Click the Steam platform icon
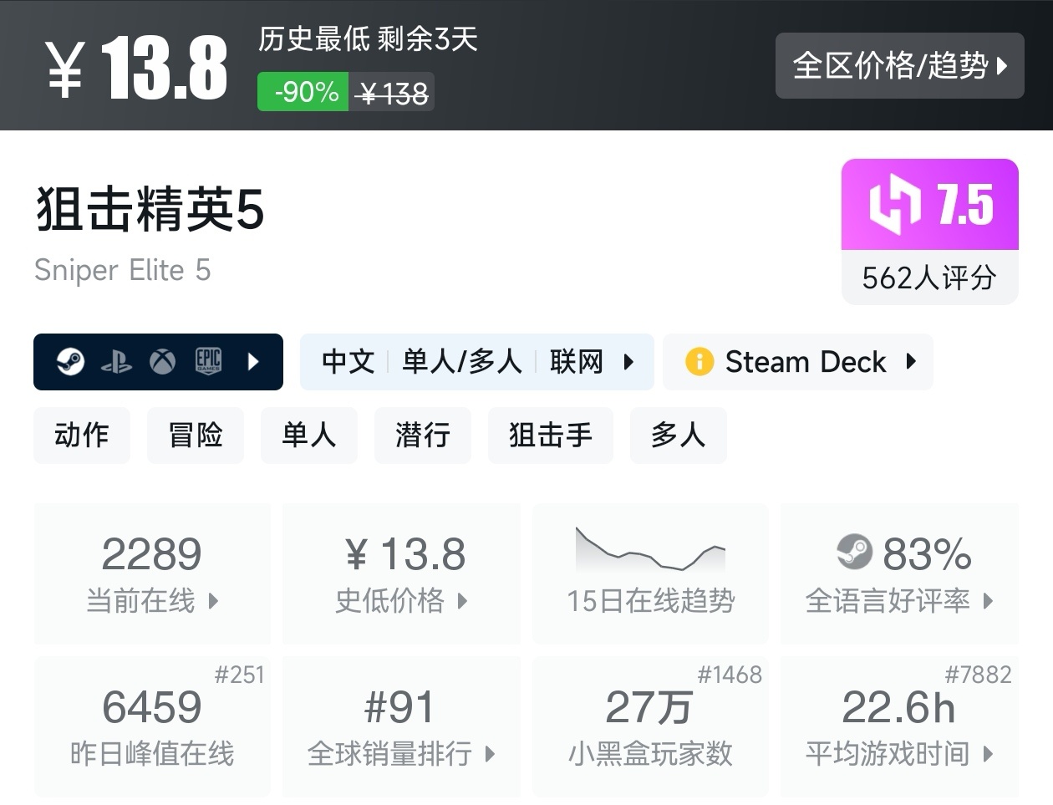The image size is (1053, 805). [71, 362]
